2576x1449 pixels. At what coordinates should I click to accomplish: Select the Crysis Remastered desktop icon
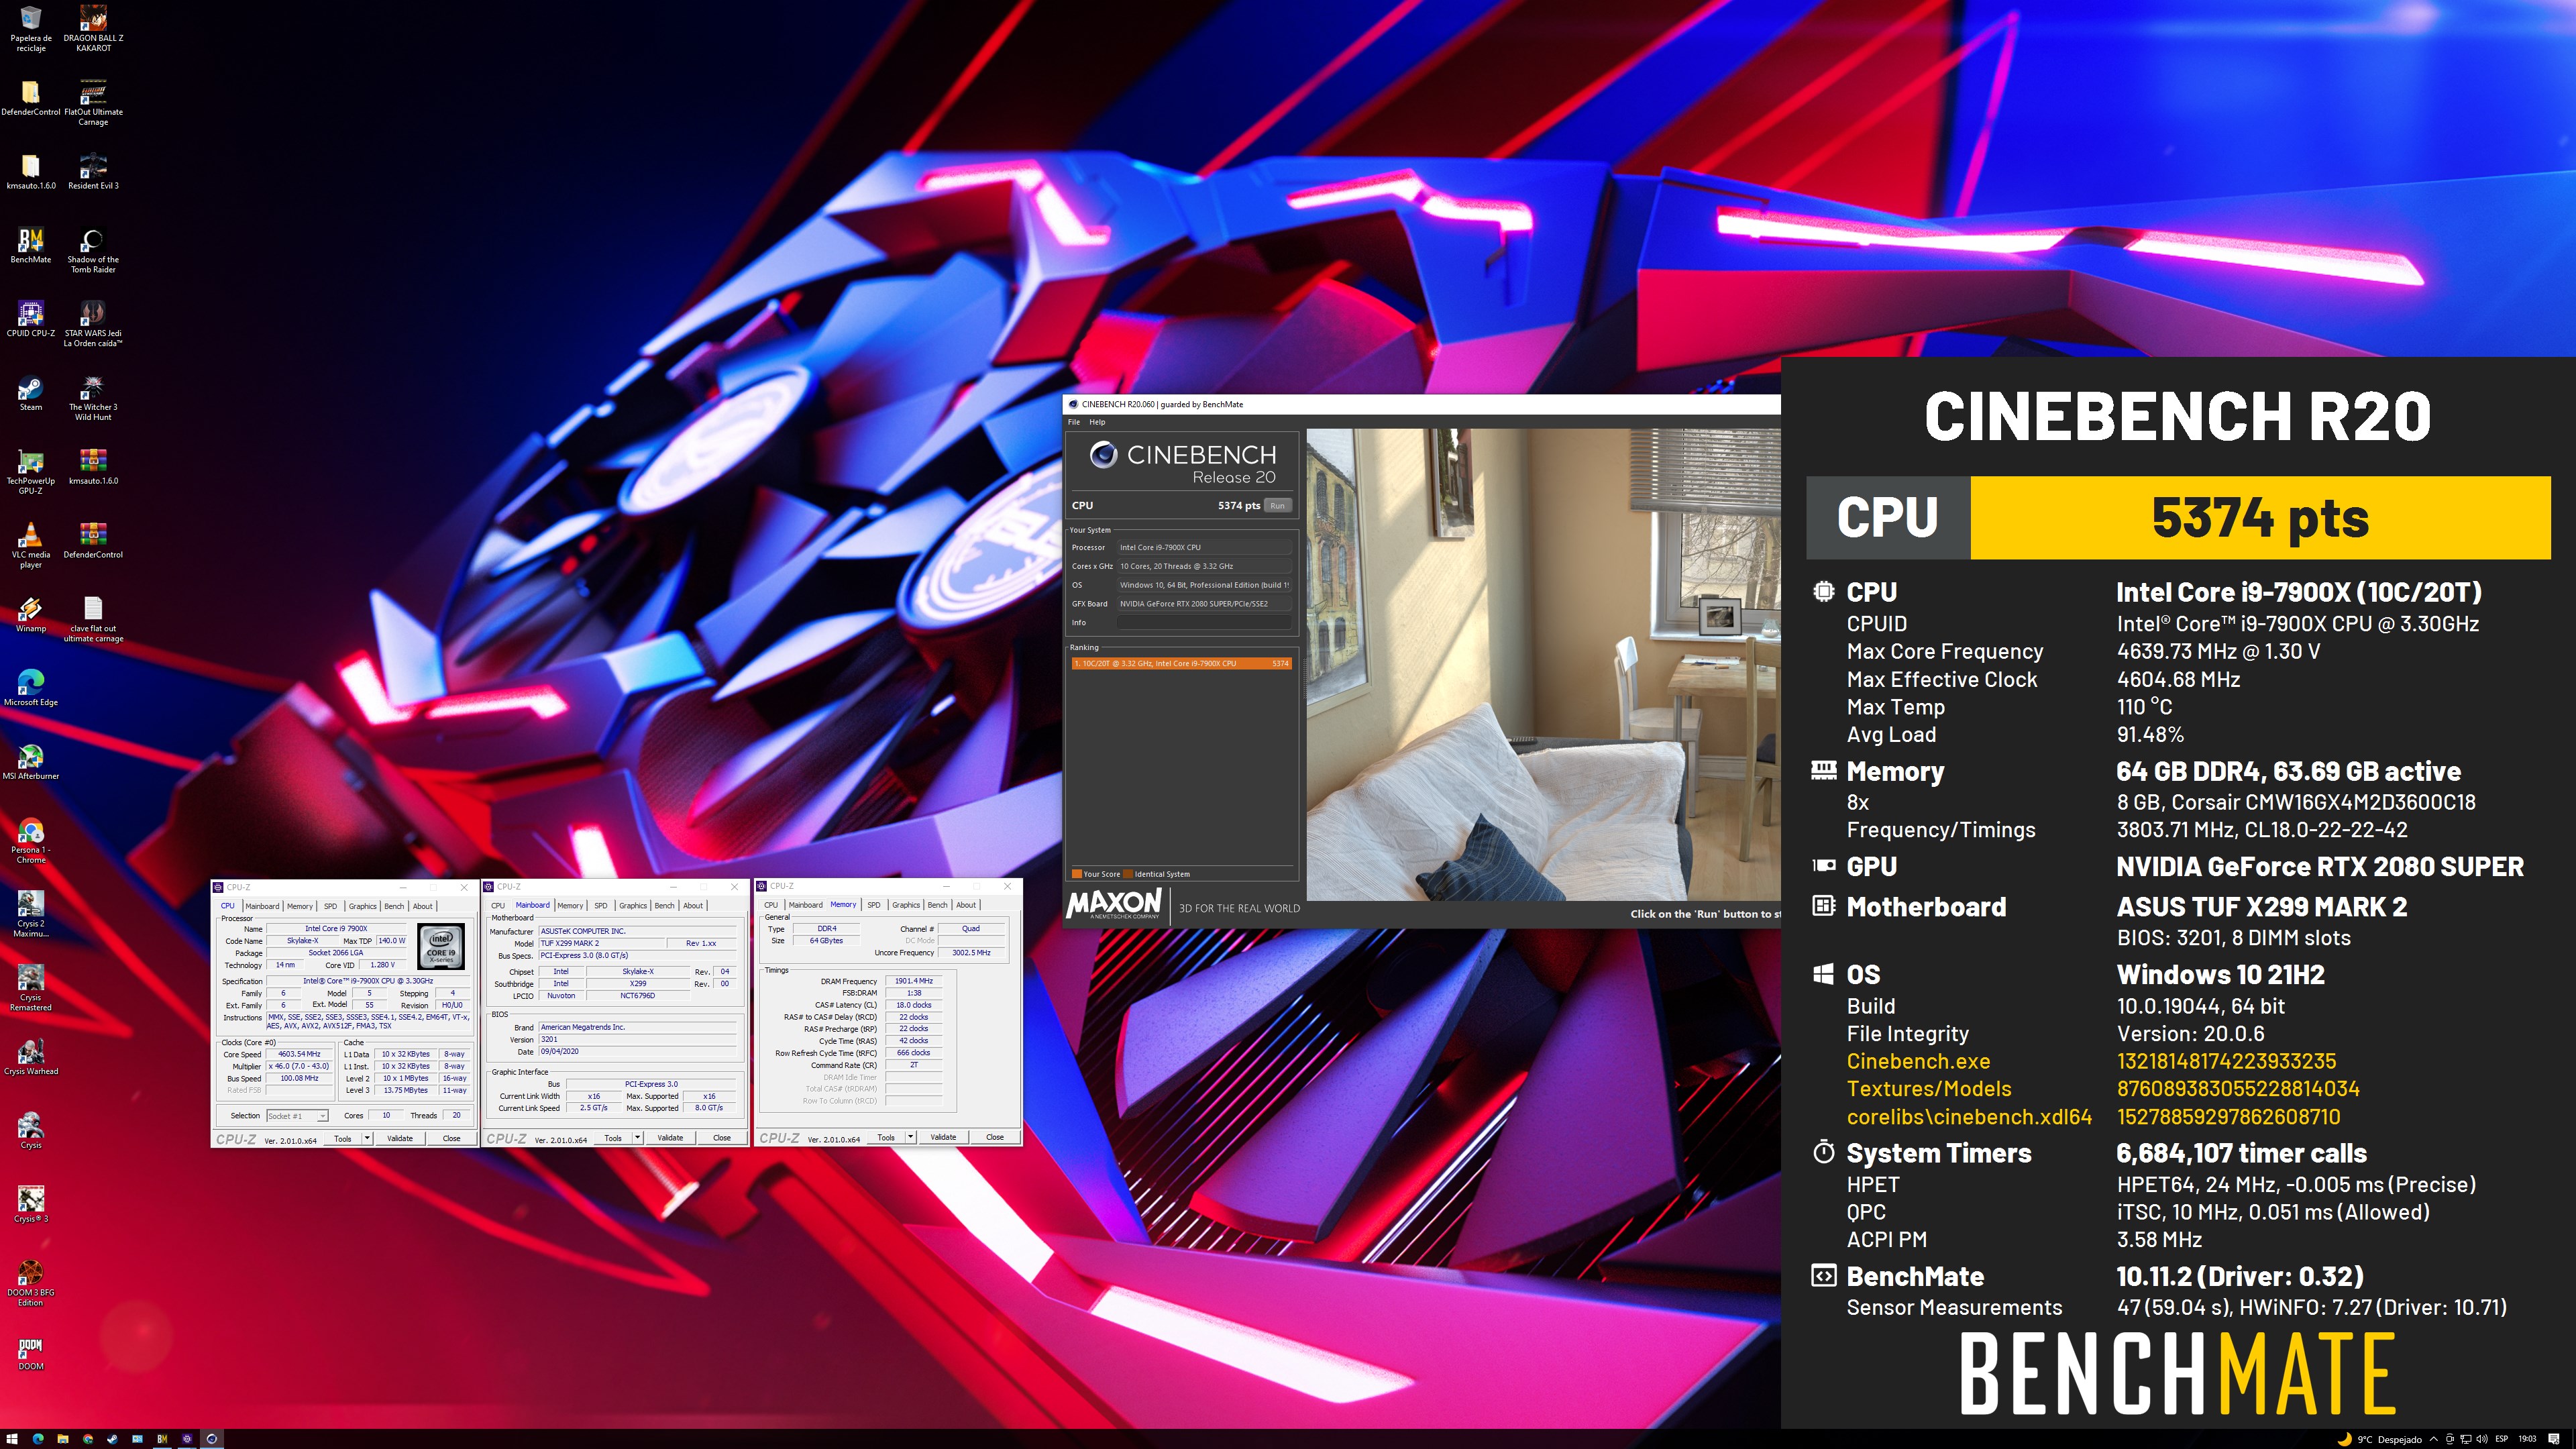(x=31, y=989)
